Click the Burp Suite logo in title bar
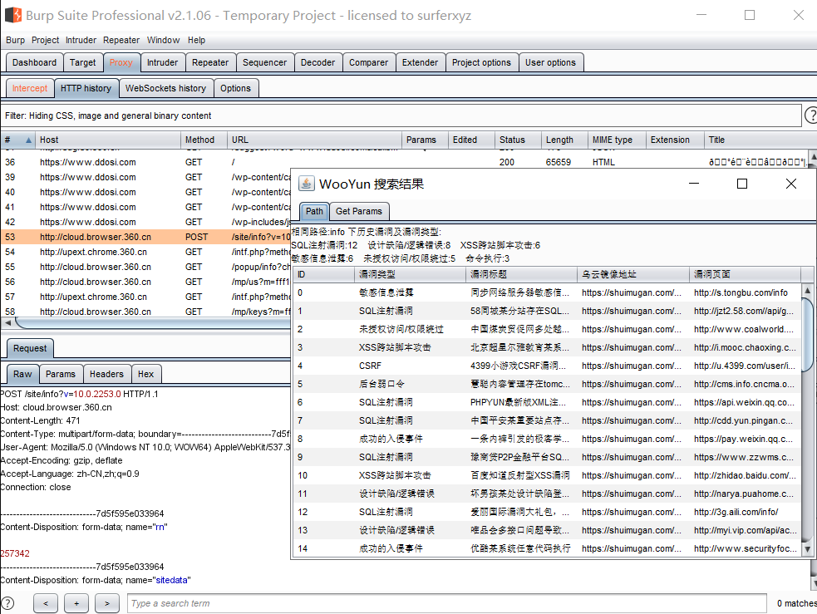 (13, 15)
